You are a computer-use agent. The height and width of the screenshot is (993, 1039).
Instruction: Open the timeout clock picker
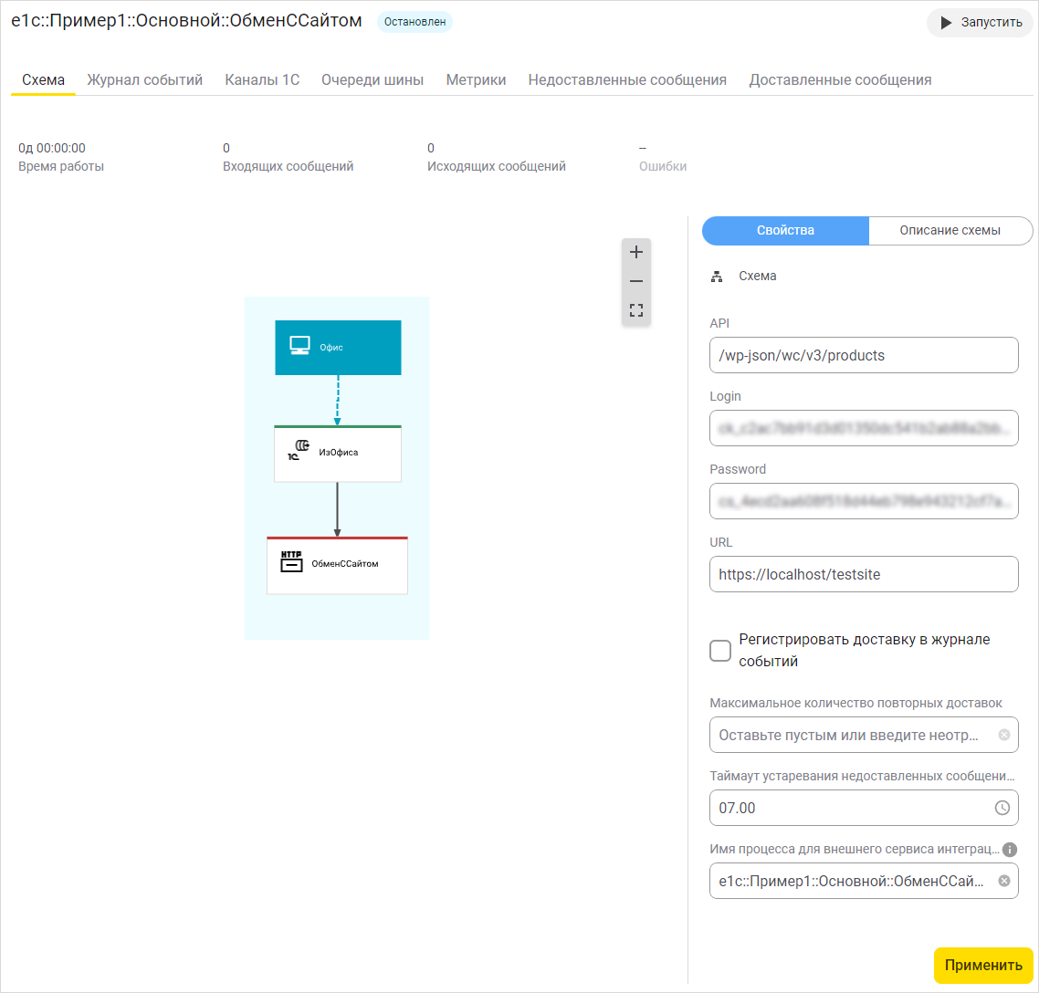[1002, 808]
